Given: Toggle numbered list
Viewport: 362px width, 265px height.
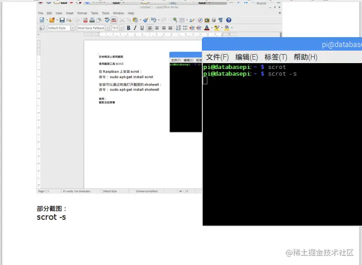Looking at the screenshot, I should pos(179,28).
